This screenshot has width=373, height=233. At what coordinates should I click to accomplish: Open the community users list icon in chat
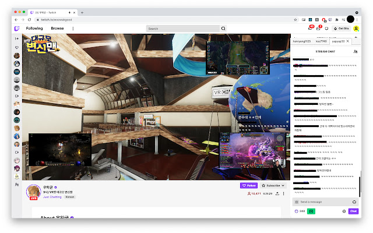(x=356, y=52)
